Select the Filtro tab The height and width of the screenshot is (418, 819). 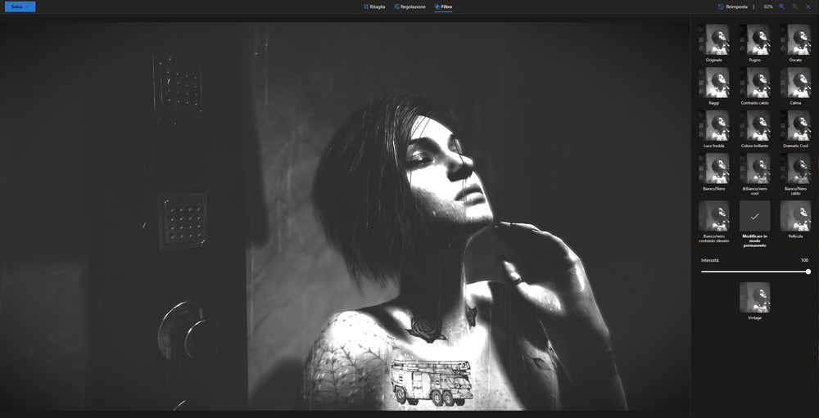click(443, 7)
